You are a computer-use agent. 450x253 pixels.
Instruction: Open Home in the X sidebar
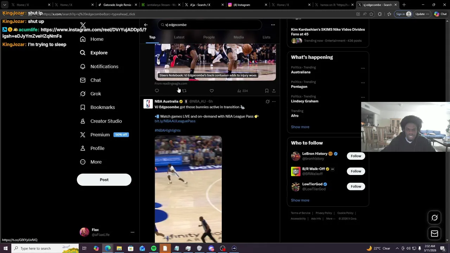92,39
